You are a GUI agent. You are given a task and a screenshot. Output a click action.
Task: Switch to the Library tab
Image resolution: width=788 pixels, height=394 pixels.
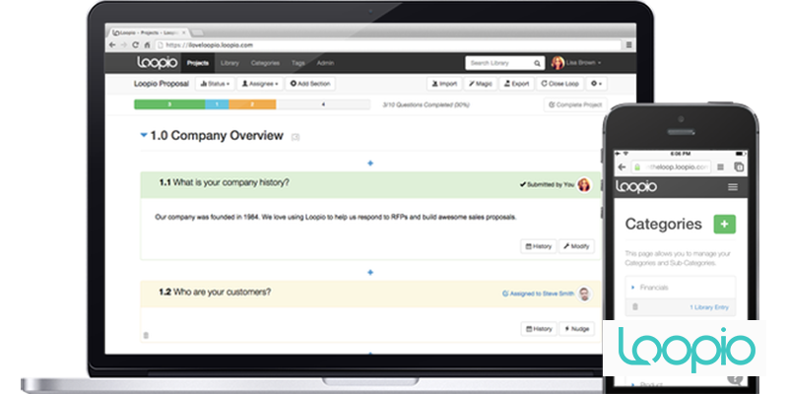pos(230,63)
